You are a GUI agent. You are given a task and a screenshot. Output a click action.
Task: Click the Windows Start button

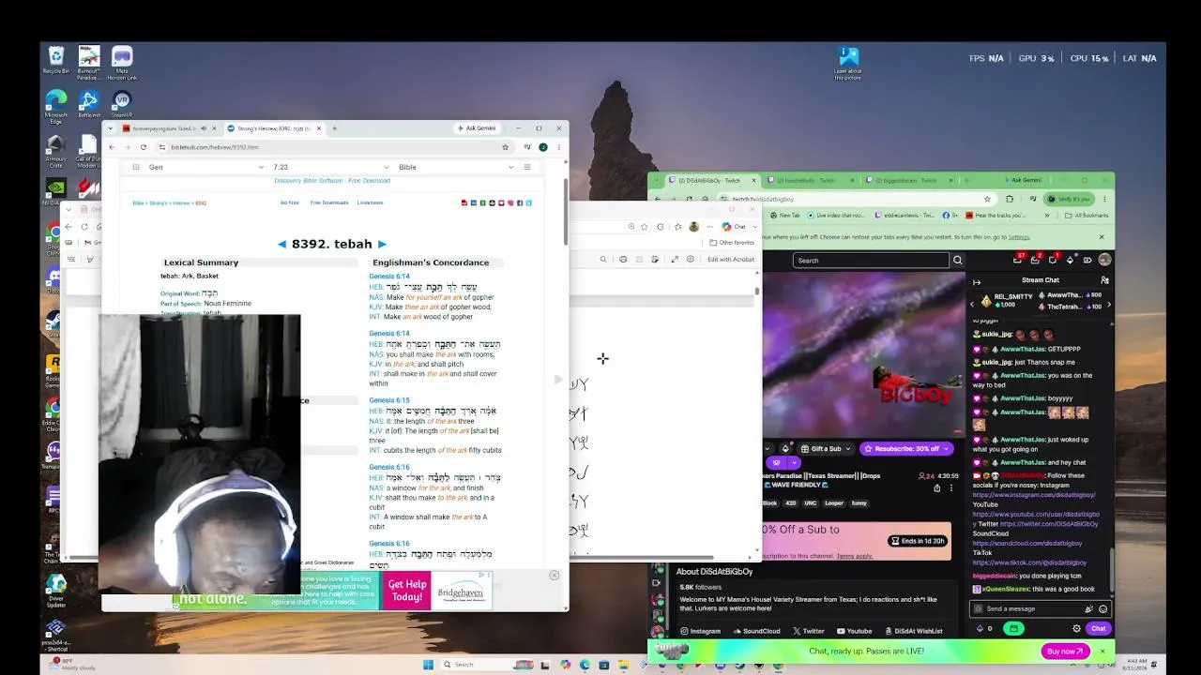[x=428, y=665]
